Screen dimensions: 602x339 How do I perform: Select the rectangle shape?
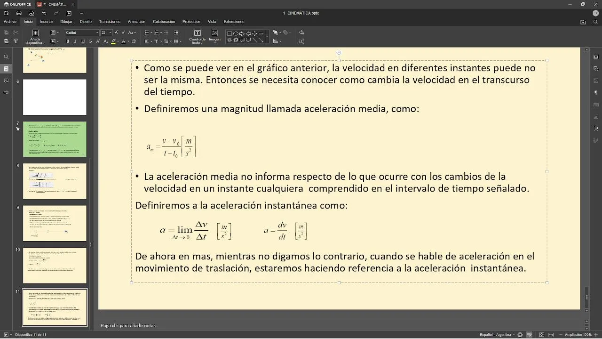230,33
